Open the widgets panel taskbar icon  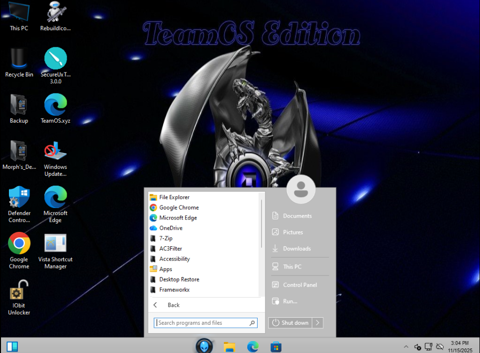[12, 346]
